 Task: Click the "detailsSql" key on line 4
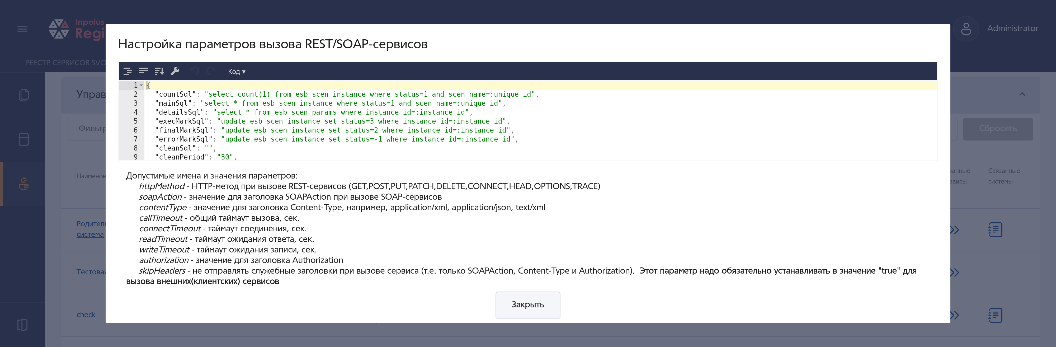point(180,112)
